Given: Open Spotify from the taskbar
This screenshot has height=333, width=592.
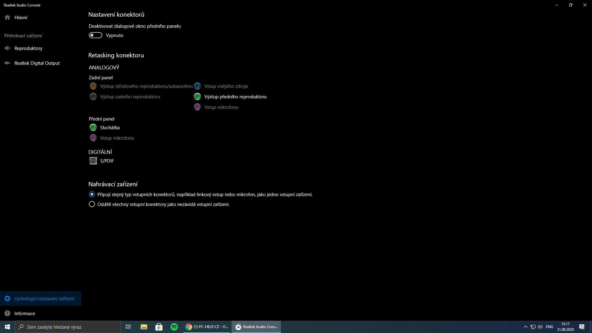Looking at the screenshot, I should (174, 327).
